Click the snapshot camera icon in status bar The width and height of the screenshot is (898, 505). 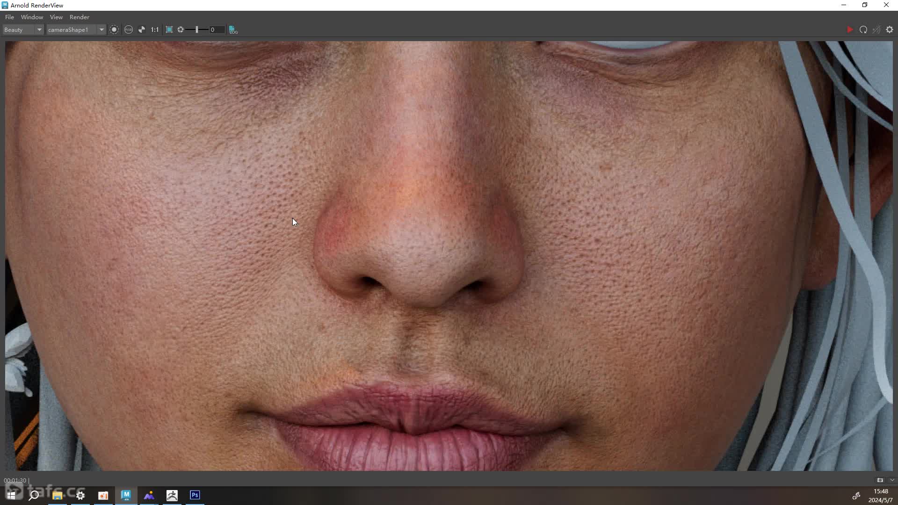tap(880, 480)
